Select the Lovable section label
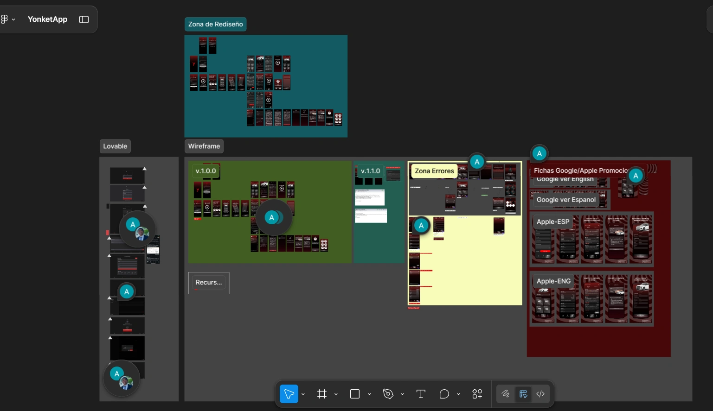713x411 pixels. point(115,146)
